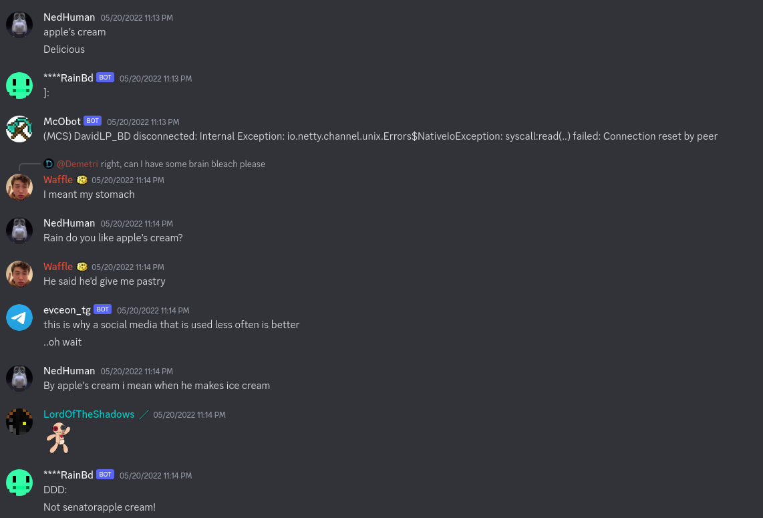
Task: Jump to the replied message about brain bleach
Action: (183, 164)
